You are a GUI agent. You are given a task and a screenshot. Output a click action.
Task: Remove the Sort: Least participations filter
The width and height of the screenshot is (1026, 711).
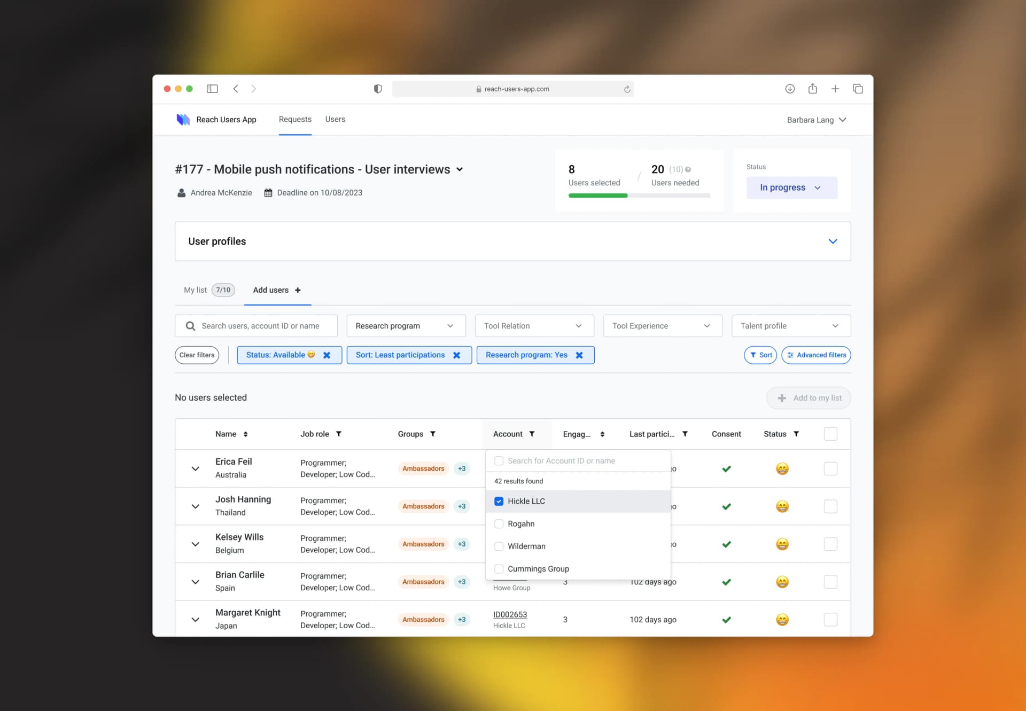pyautogui.click(x=456, y=355)
